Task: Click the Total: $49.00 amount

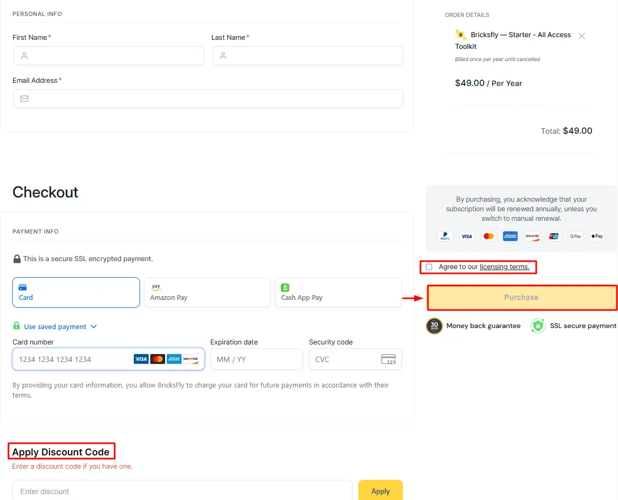Action: click(x=566, y=131)
